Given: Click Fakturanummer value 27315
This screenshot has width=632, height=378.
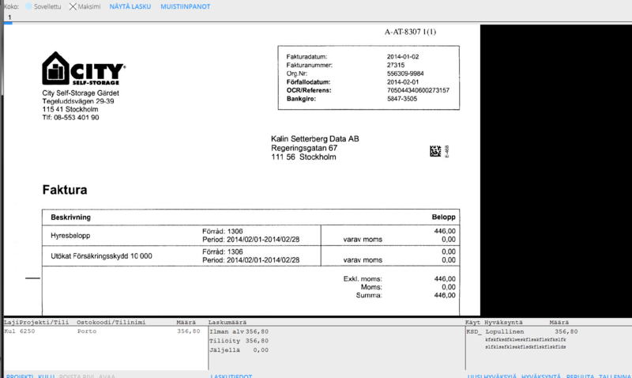Looking at the screenshot, I should 396,65.
